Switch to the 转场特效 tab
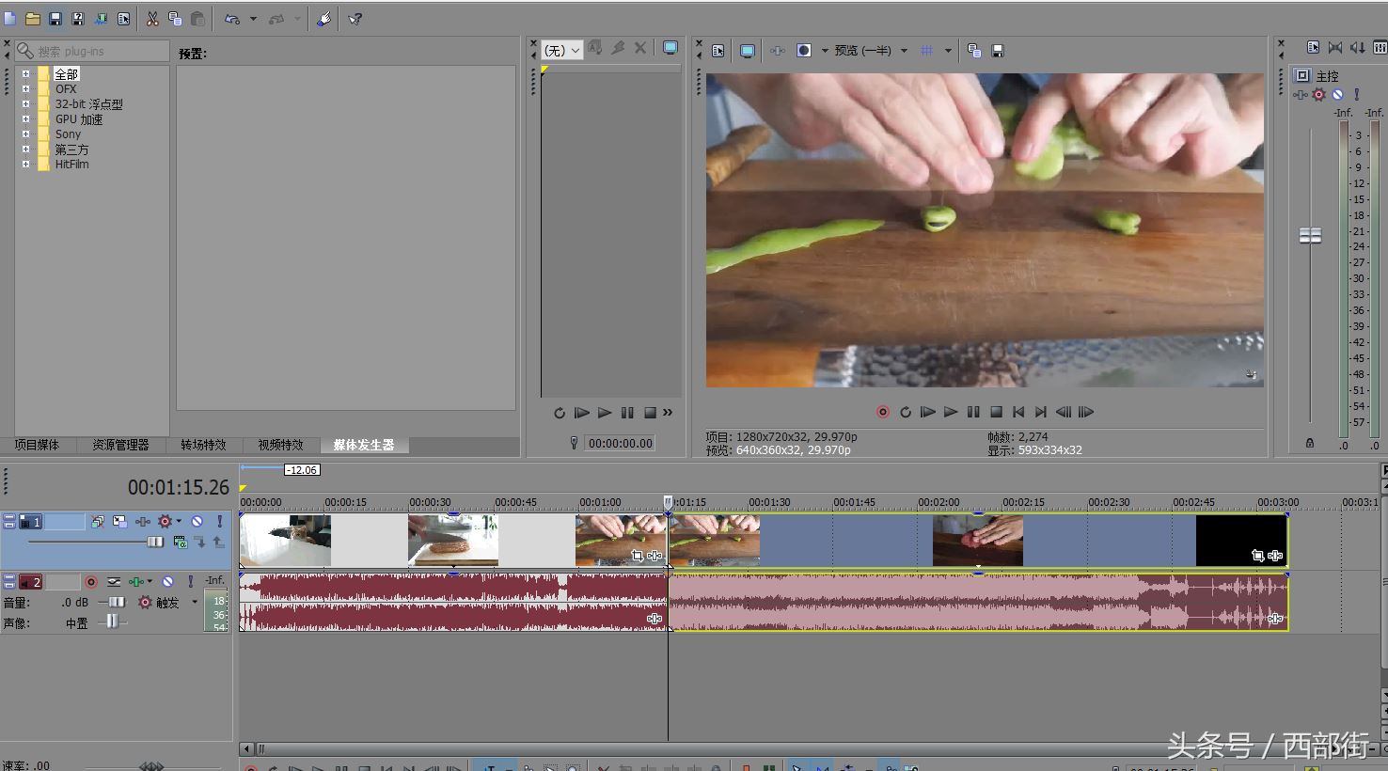Image resolution: width=1388 pixels, height=771 pixels. tap(203, 445)
